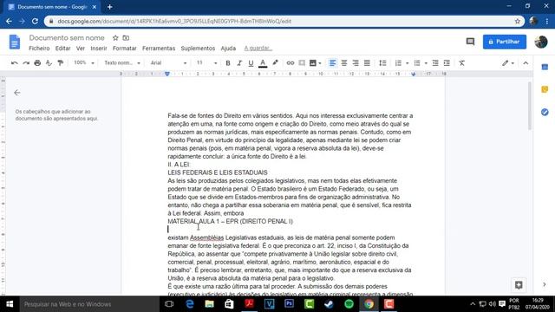Viewport: 555px width, 312px height.
Task: Close the document outline panel arrow
Action: click(x=17, y=93)
